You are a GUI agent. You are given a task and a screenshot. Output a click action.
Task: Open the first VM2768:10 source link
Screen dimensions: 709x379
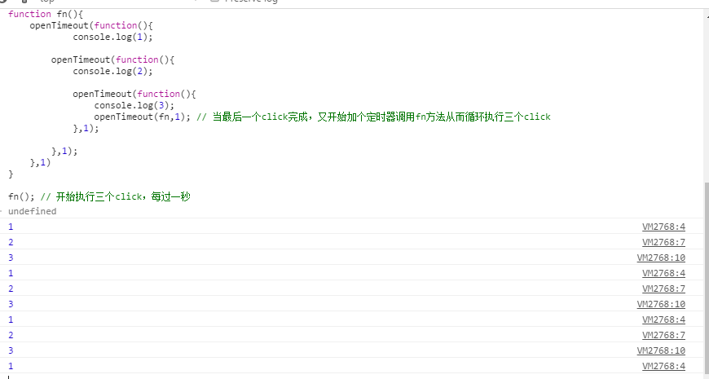click(661, 258)
